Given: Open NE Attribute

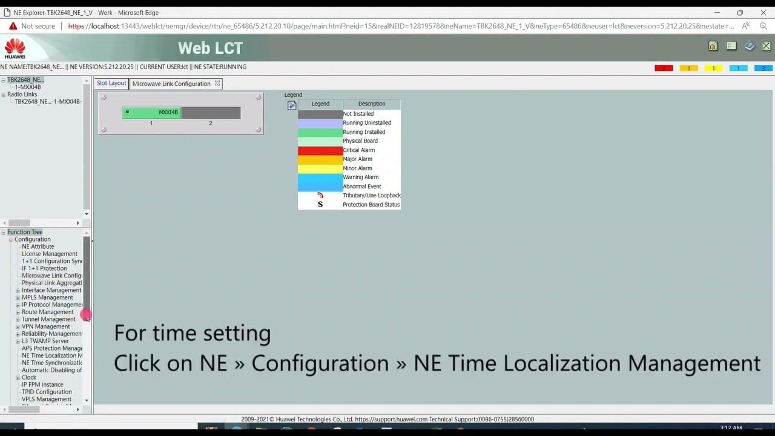Looking at the screenshot, I should pos(38,246).
